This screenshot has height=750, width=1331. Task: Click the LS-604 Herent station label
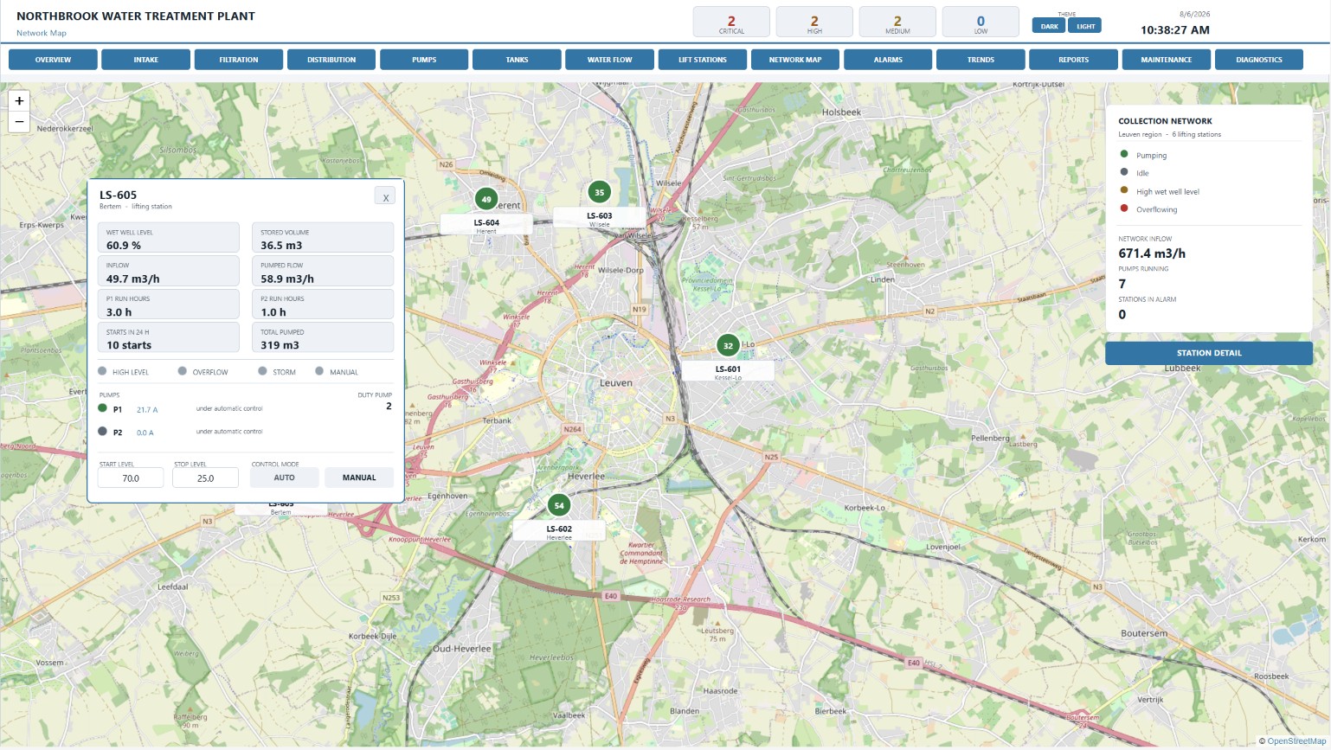click(486, 224)
